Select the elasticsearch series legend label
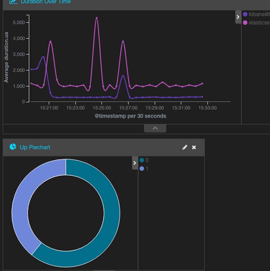 pyautogui.click(x=259, y=23)
